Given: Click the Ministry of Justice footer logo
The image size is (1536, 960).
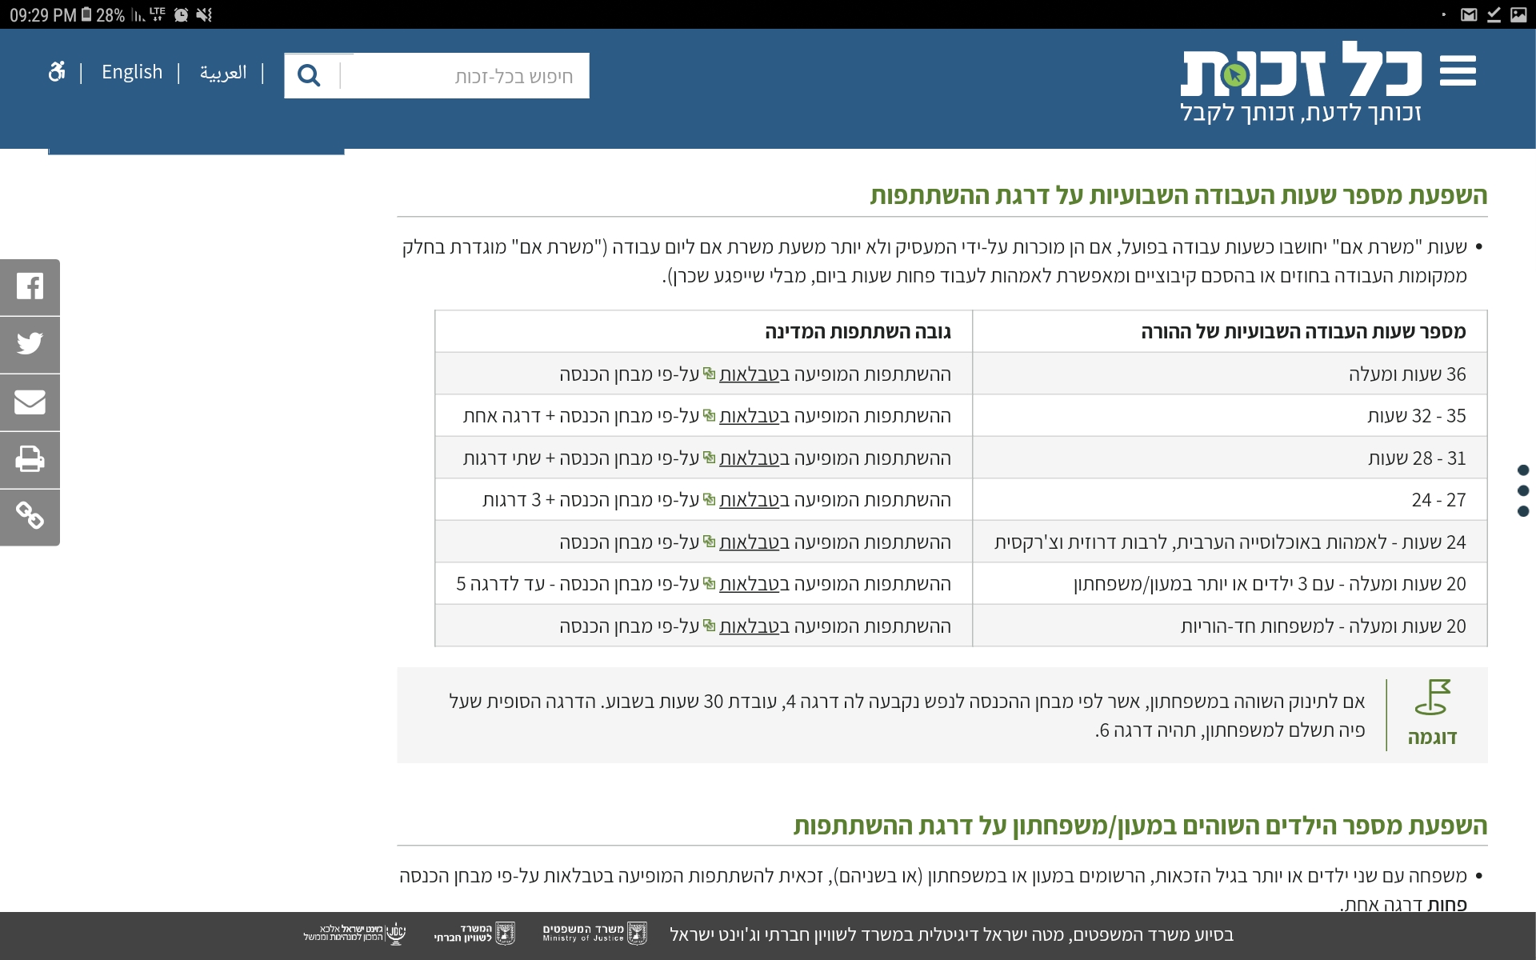Looking at the screenshot, I should (x=594, y=934).
